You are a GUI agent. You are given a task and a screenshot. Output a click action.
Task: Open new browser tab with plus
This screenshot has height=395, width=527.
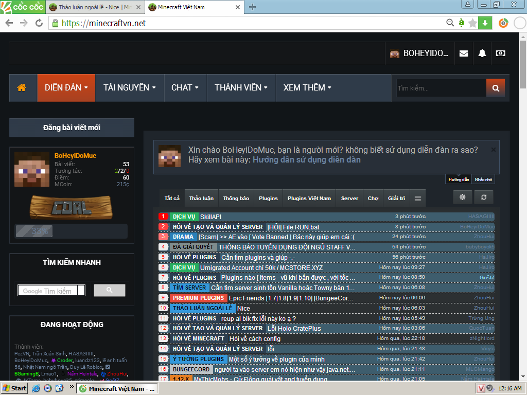point(252,7)
